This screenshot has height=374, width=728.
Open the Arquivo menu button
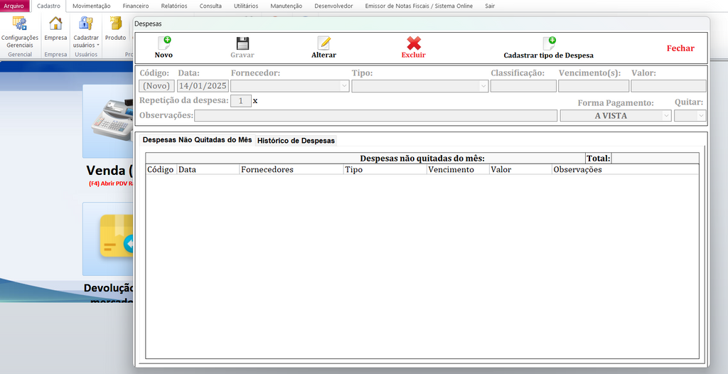click(14, 6)
